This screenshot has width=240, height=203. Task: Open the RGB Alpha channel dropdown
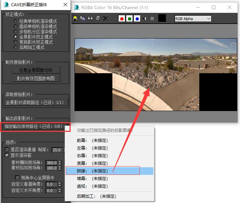pyautogui.click(x=193, y=19)
